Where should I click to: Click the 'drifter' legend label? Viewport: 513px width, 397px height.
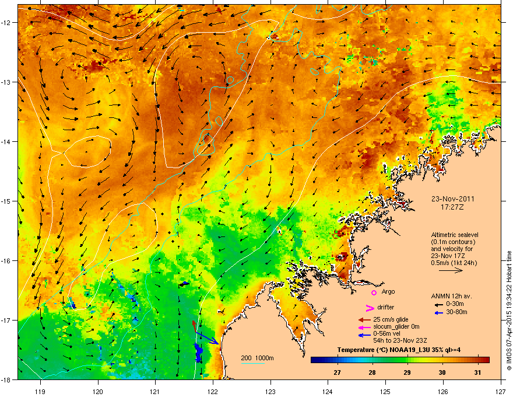(x=386, y=307)
